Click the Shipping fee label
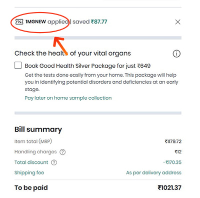200x198 pixels. pos(29,172)
